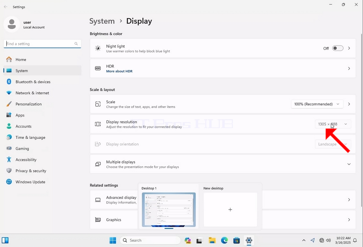The width and height of the screenshot is (363, 247).
Task: Toggle the Night light switch
Action: tap(337, 48)
